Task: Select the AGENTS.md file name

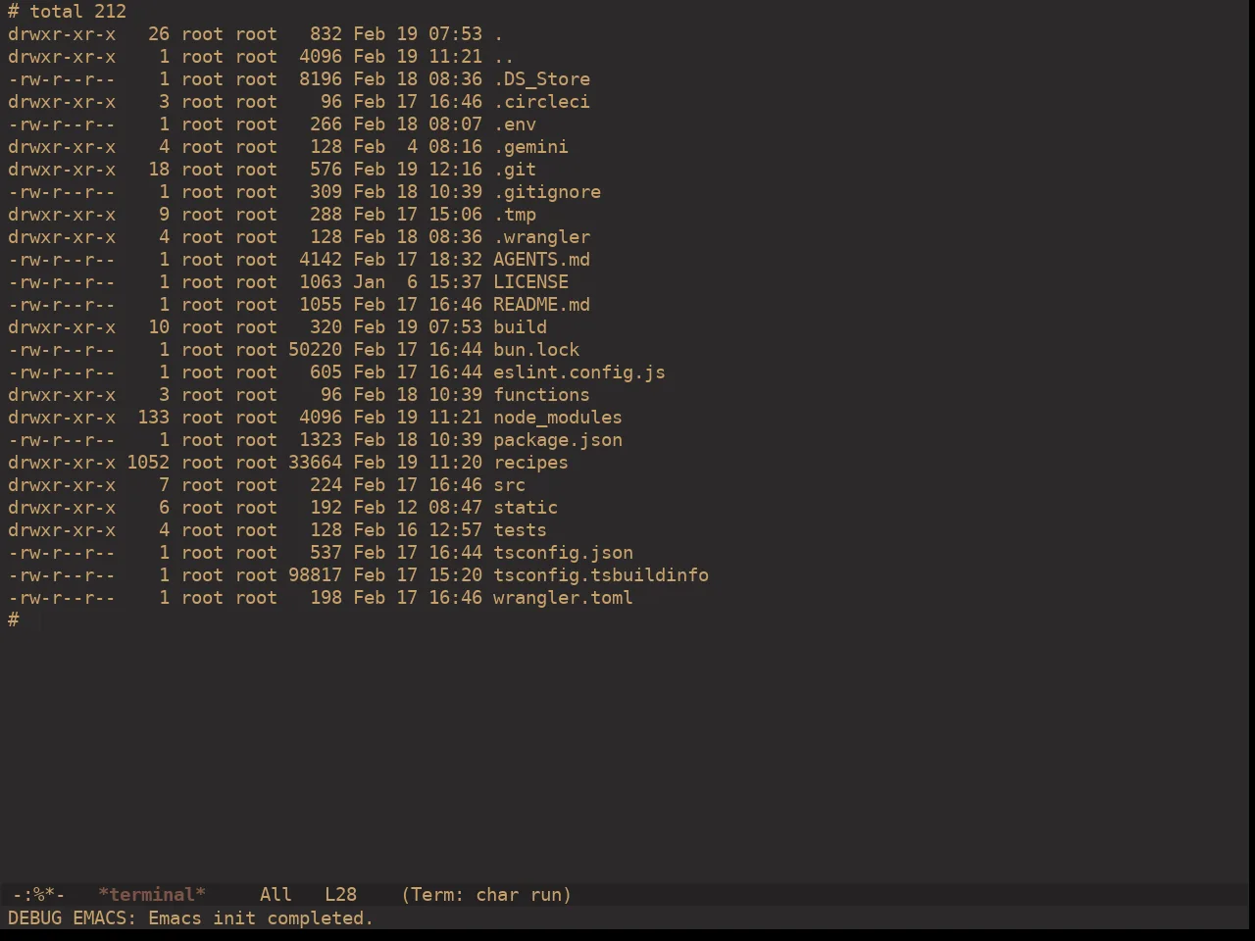Action: tap(541, 260)
